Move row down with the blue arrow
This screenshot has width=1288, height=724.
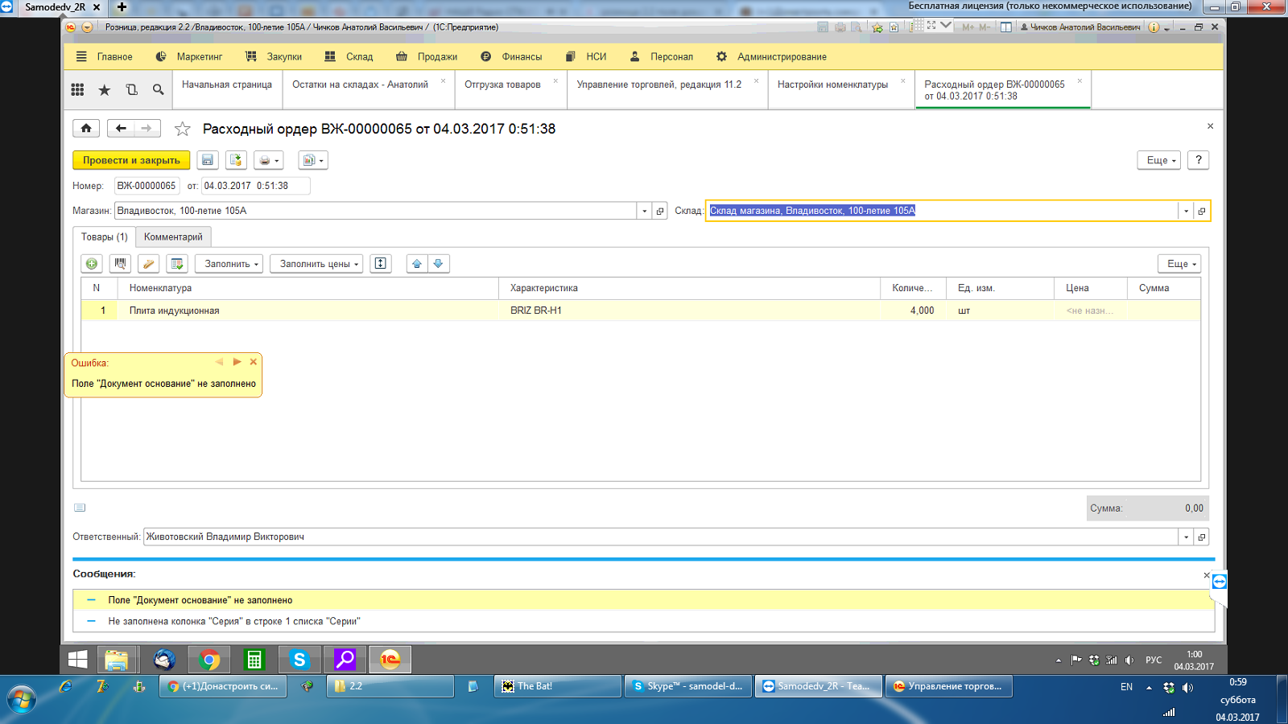(x=438, y=264)
